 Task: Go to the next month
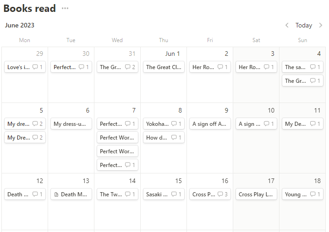[321, 26]
